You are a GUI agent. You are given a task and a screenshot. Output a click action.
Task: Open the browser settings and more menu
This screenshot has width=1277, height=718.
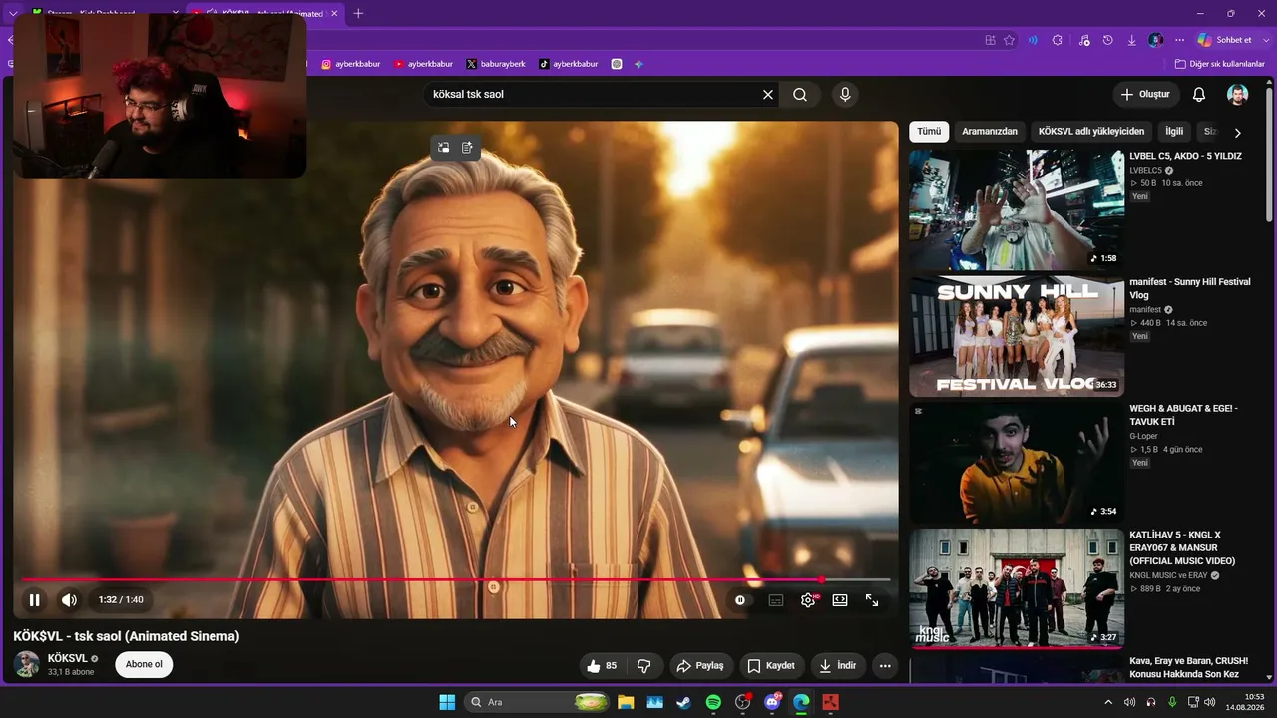(1180, 40)
